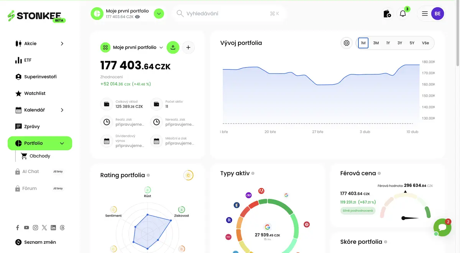Toggle portfolio value visibility eye icon
Screen dimensions: 460x253
pos(138,17)
